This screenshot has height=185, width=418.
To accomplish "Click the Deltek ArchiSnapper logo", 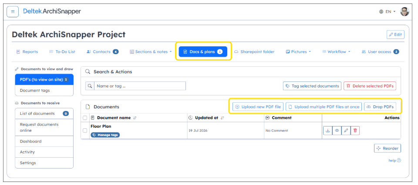I will pos(52,11).
